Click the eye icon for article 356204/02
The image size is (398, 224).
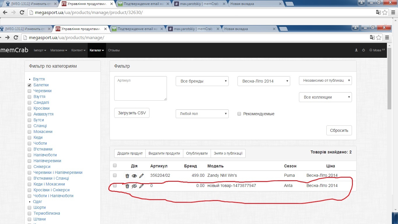pos(134,176)
